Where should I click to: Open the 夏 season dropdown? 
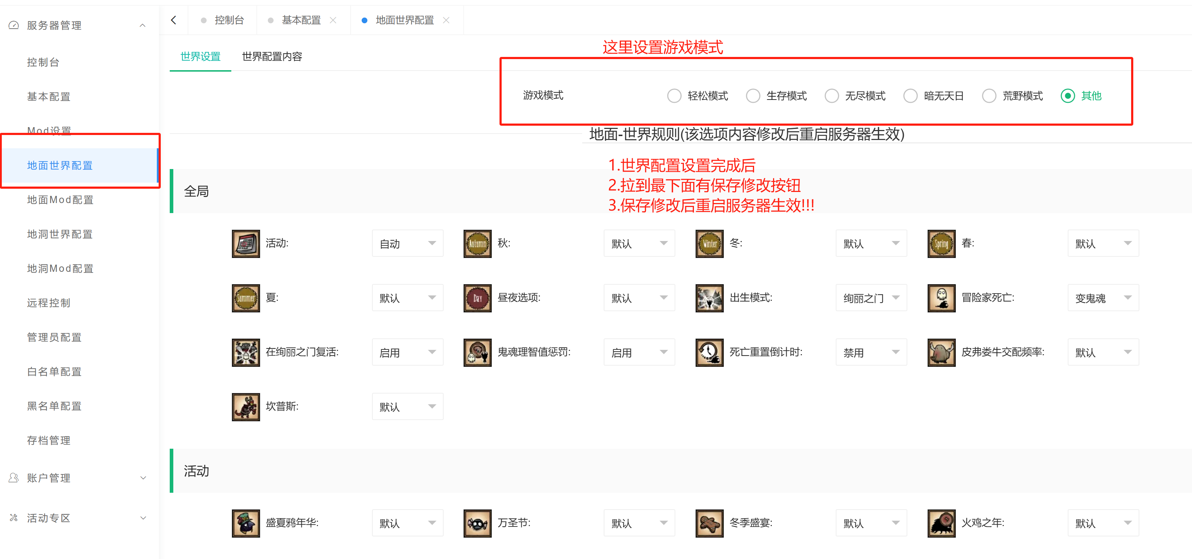(x=408, y=298)
